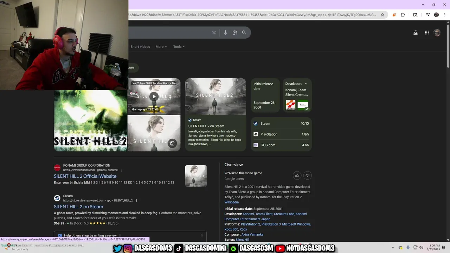Open the Silent Hill series link

(242, 240)
